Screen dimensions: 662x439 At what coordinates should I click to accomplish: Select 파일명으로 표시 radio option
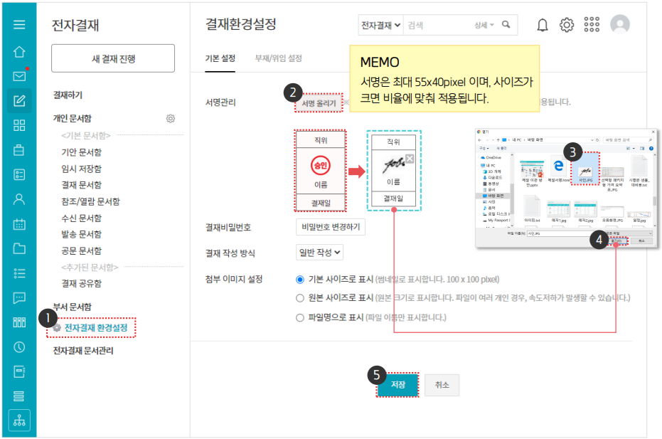[300, 317]
